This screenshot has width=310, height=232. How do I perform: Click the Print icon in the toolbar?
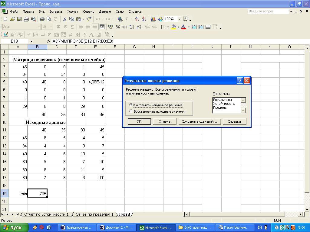pos(42,19)
